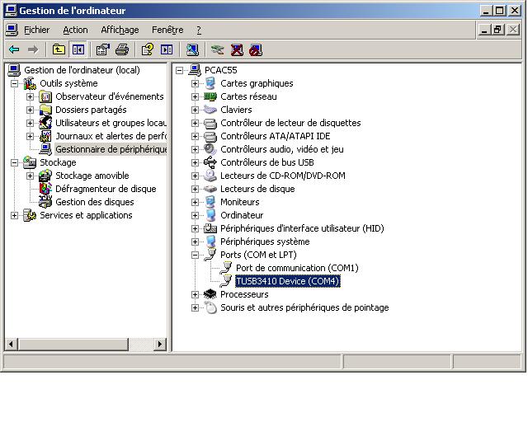Open the Affichage menu
The image size is (528, 422).
pyautogui.click(x=120, y=30)
